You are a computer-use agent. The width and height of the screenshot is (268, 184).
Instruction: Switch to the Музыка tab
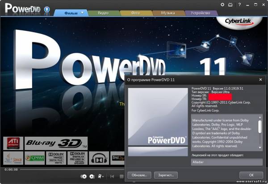[168, 13]
